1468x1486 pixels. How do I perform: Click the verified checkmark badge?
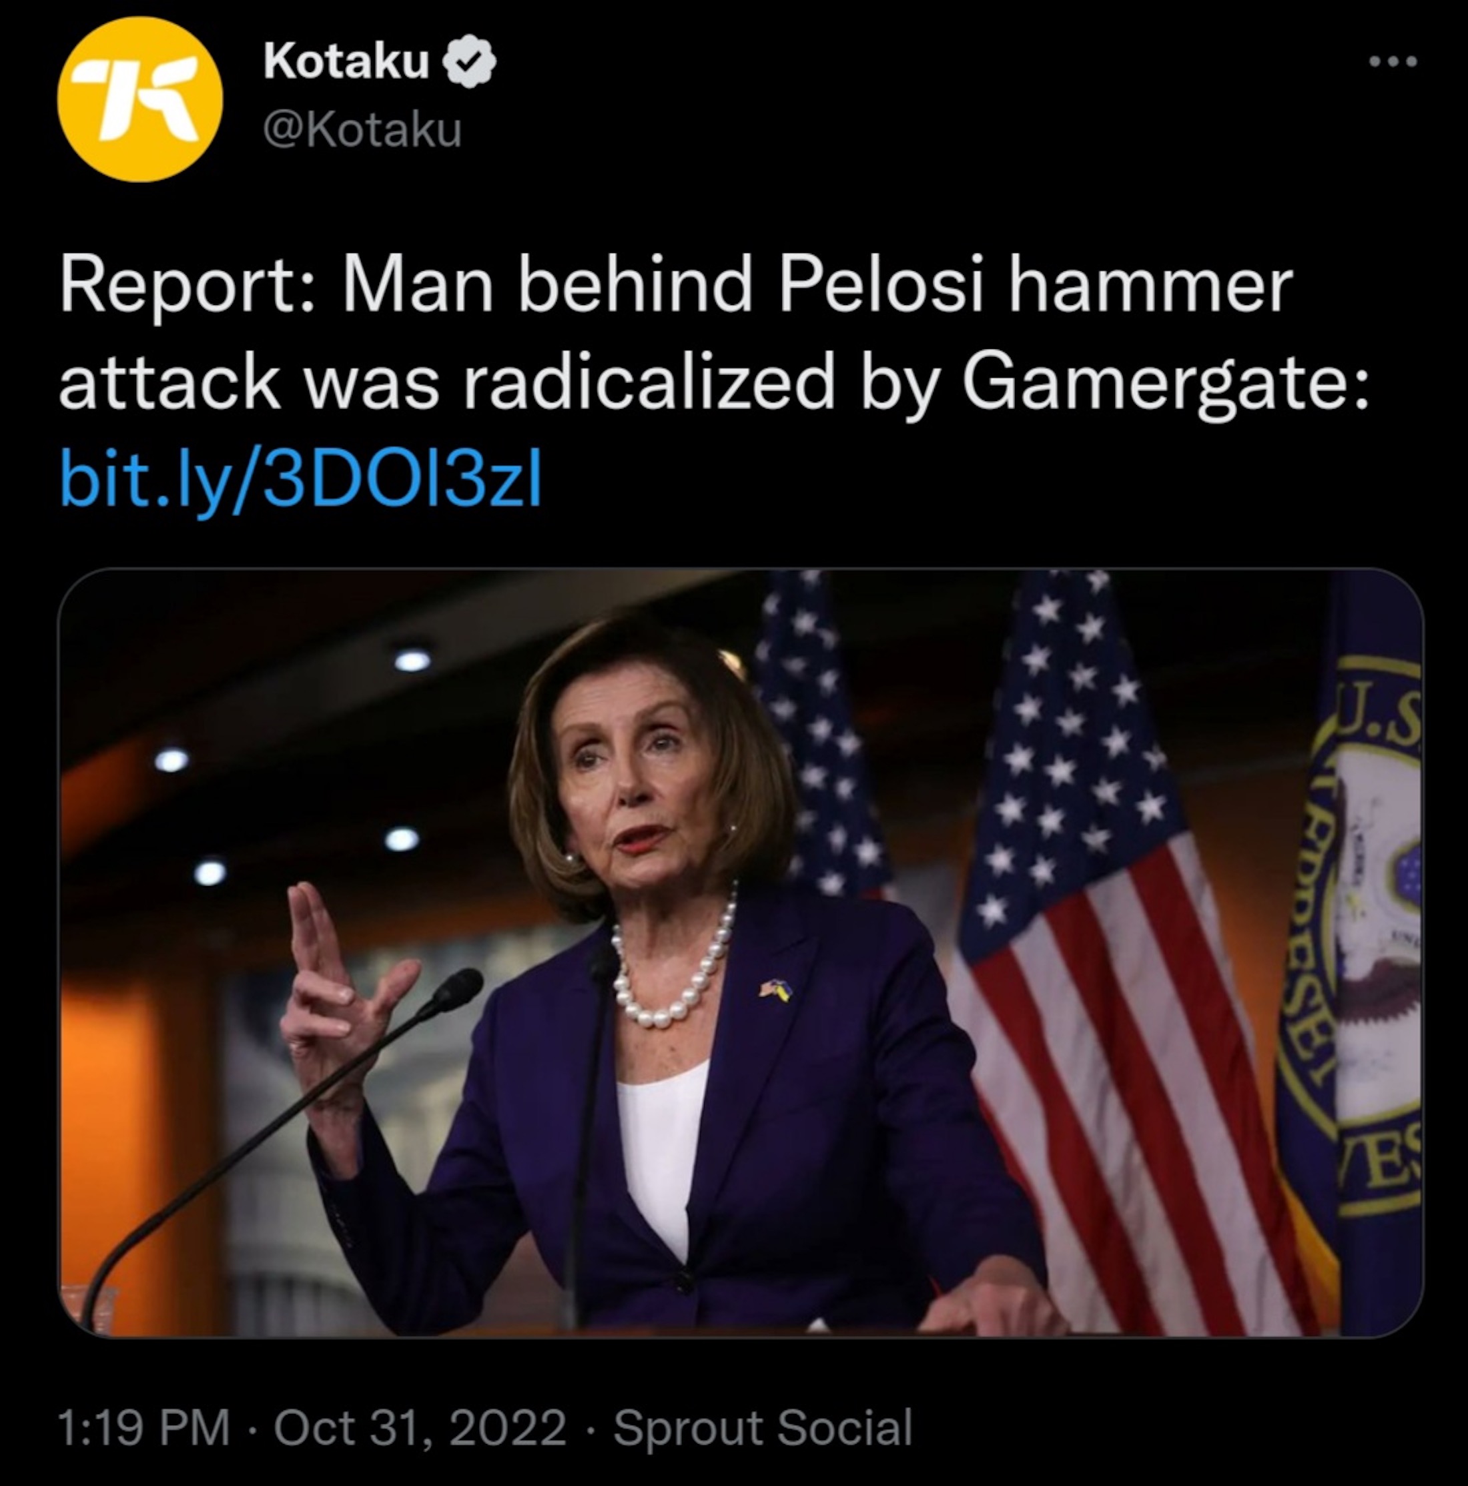469,61
